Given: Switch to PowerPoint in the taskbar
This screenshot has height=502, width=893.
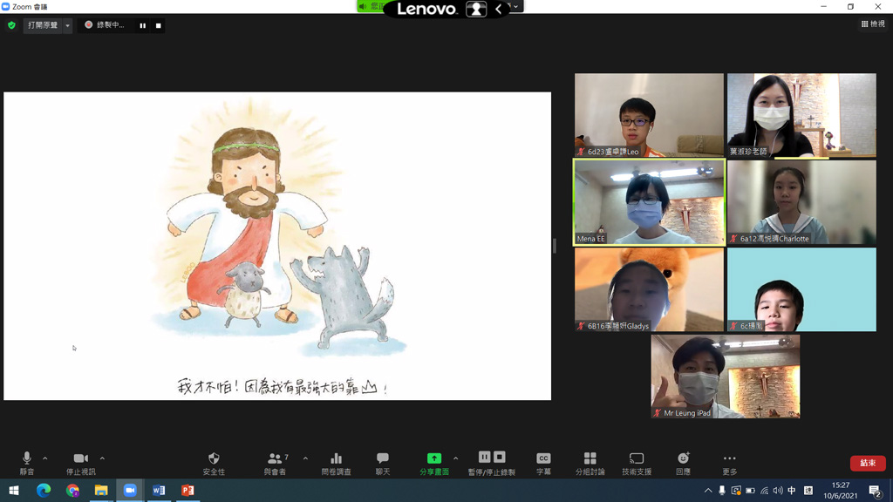Looking at the screenshot, I should [x=187, y=490].
